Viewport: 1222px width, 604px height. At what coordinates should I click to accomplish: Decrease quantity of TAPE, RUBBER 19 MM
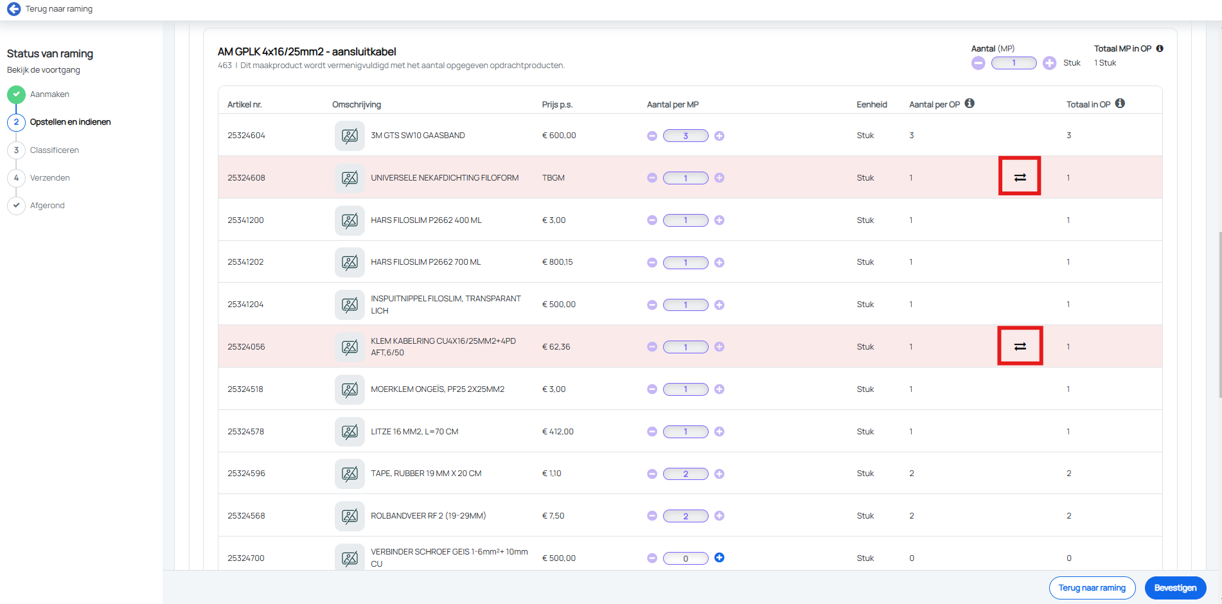pyautogui.click(x=652, y=474)
